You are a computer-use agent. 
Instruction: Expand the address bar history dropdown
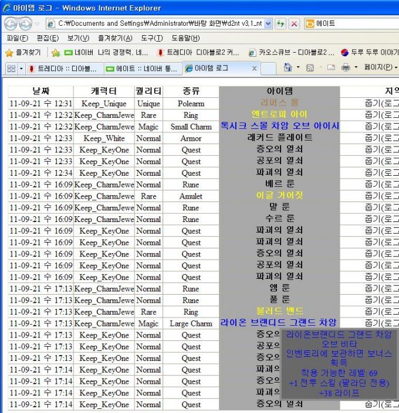tap(268, 23)
